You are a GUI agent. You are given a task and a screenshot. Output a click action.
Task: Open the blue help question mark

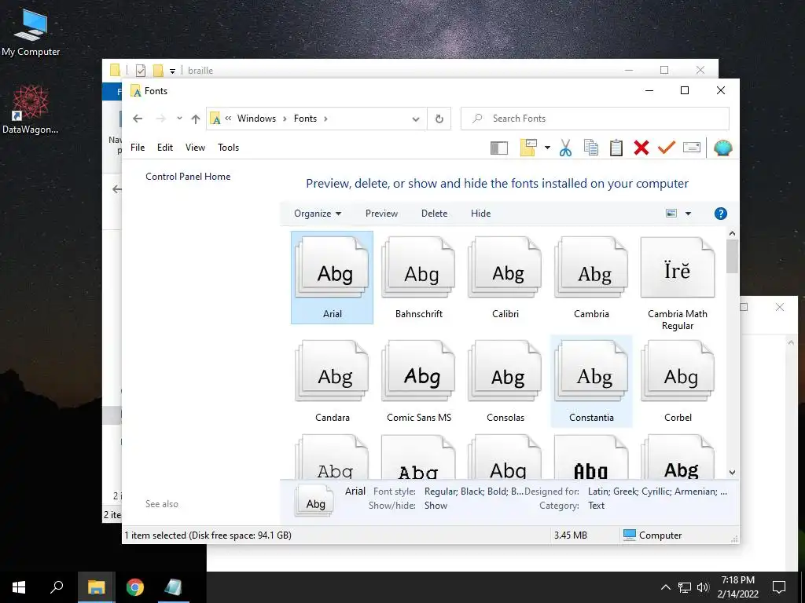[720, 214]
